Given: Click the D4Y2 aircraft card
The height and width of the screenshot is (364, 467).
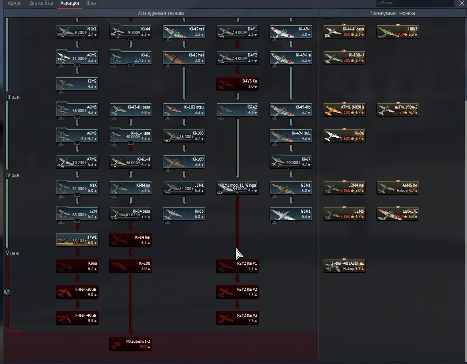Looking at the screenshot, I should click(x=237, y=58).
